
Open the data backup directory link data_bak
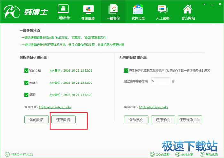coord(55,107)
